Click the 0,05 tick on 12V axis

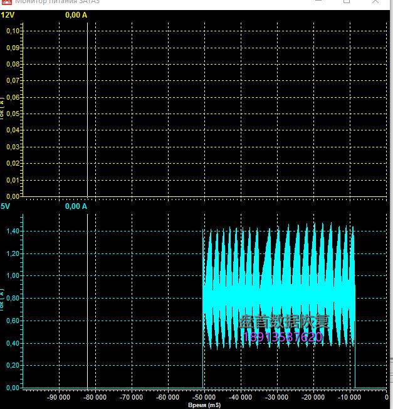pos(13,114)
